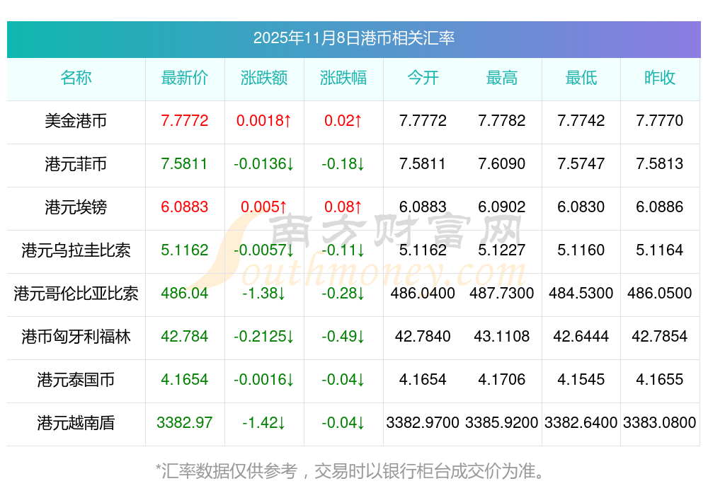This screenshot has height=493, width=708.
Task: Click the 港元乌拉圭比索 row name
Action: (76, 250)
